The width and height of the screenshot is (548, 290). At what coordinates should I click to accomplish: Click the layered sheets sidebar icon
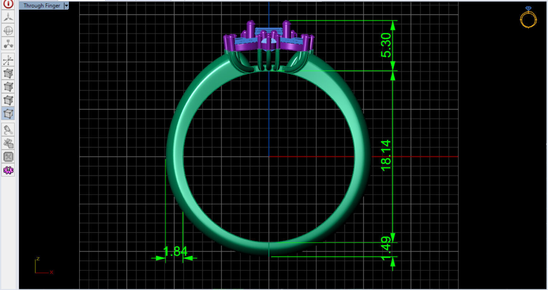[8, 143]
